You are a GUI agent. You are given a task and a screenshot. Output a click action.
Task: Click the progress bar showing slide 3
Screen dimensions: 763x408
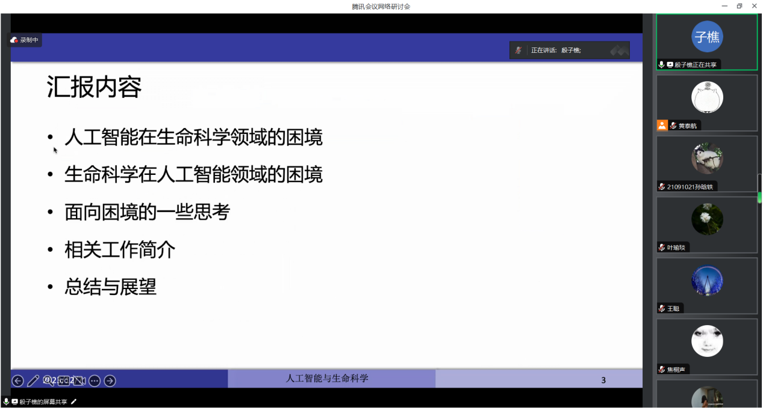(x=539, y=380)
